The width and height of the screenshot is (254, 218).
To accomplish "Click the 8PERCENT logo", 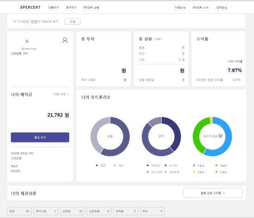I will [30, 7].
